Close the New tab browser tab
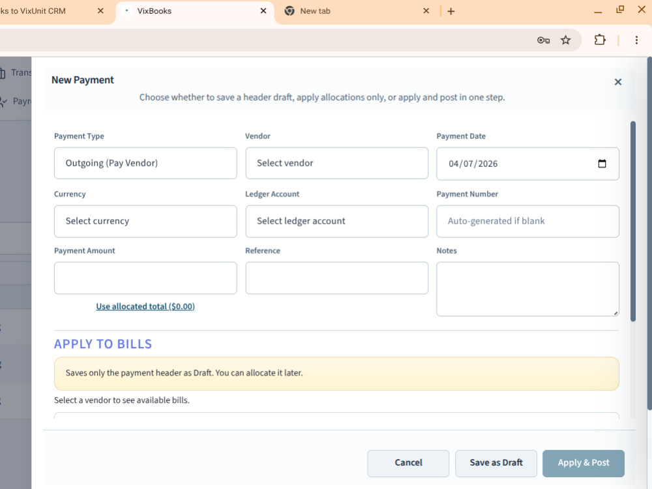This screenshot has height=489, width=652. point(426,11)
